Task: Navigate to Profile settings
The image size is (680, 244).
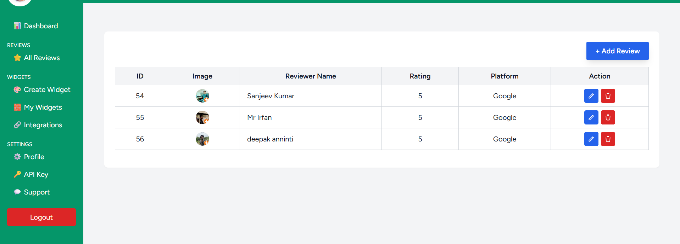Action: pos(34,157)
